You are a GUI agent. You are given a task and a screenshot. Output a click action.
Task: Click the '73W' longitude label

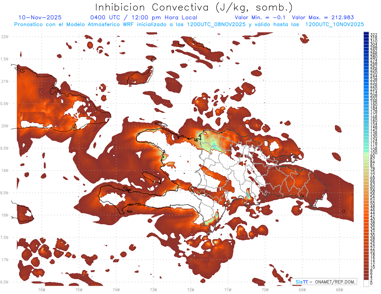coord(153,290)
